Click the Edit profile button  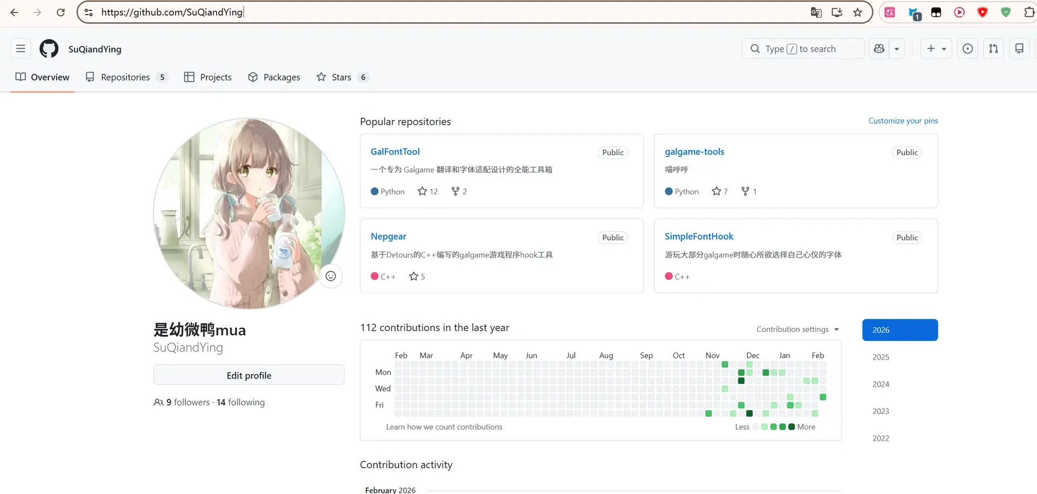(x=249, y=375)
